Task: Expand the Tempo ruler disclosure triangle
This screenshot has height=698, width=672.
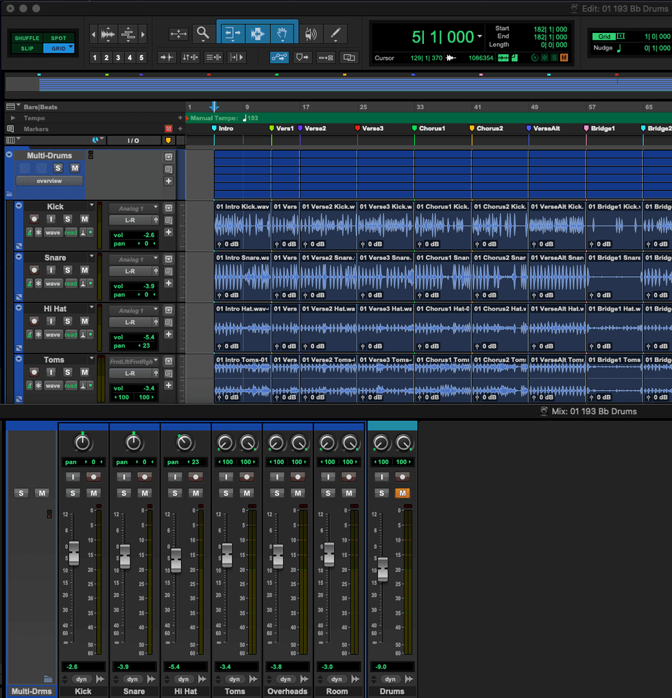Action: pyautogui.click(x=12, y=118)
